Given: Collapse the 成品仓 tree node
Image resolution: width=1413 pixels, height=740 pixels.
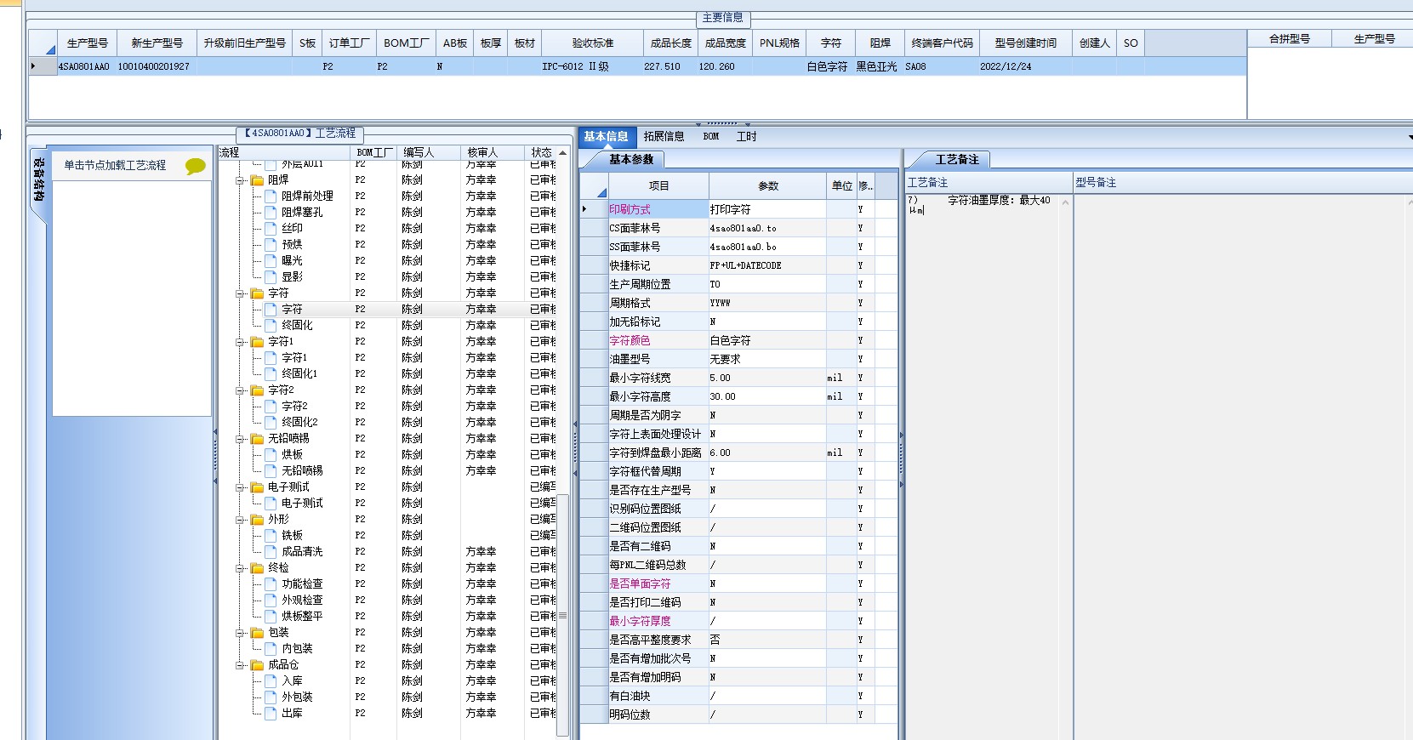Looking at the screenshot, I should [240, 665].
